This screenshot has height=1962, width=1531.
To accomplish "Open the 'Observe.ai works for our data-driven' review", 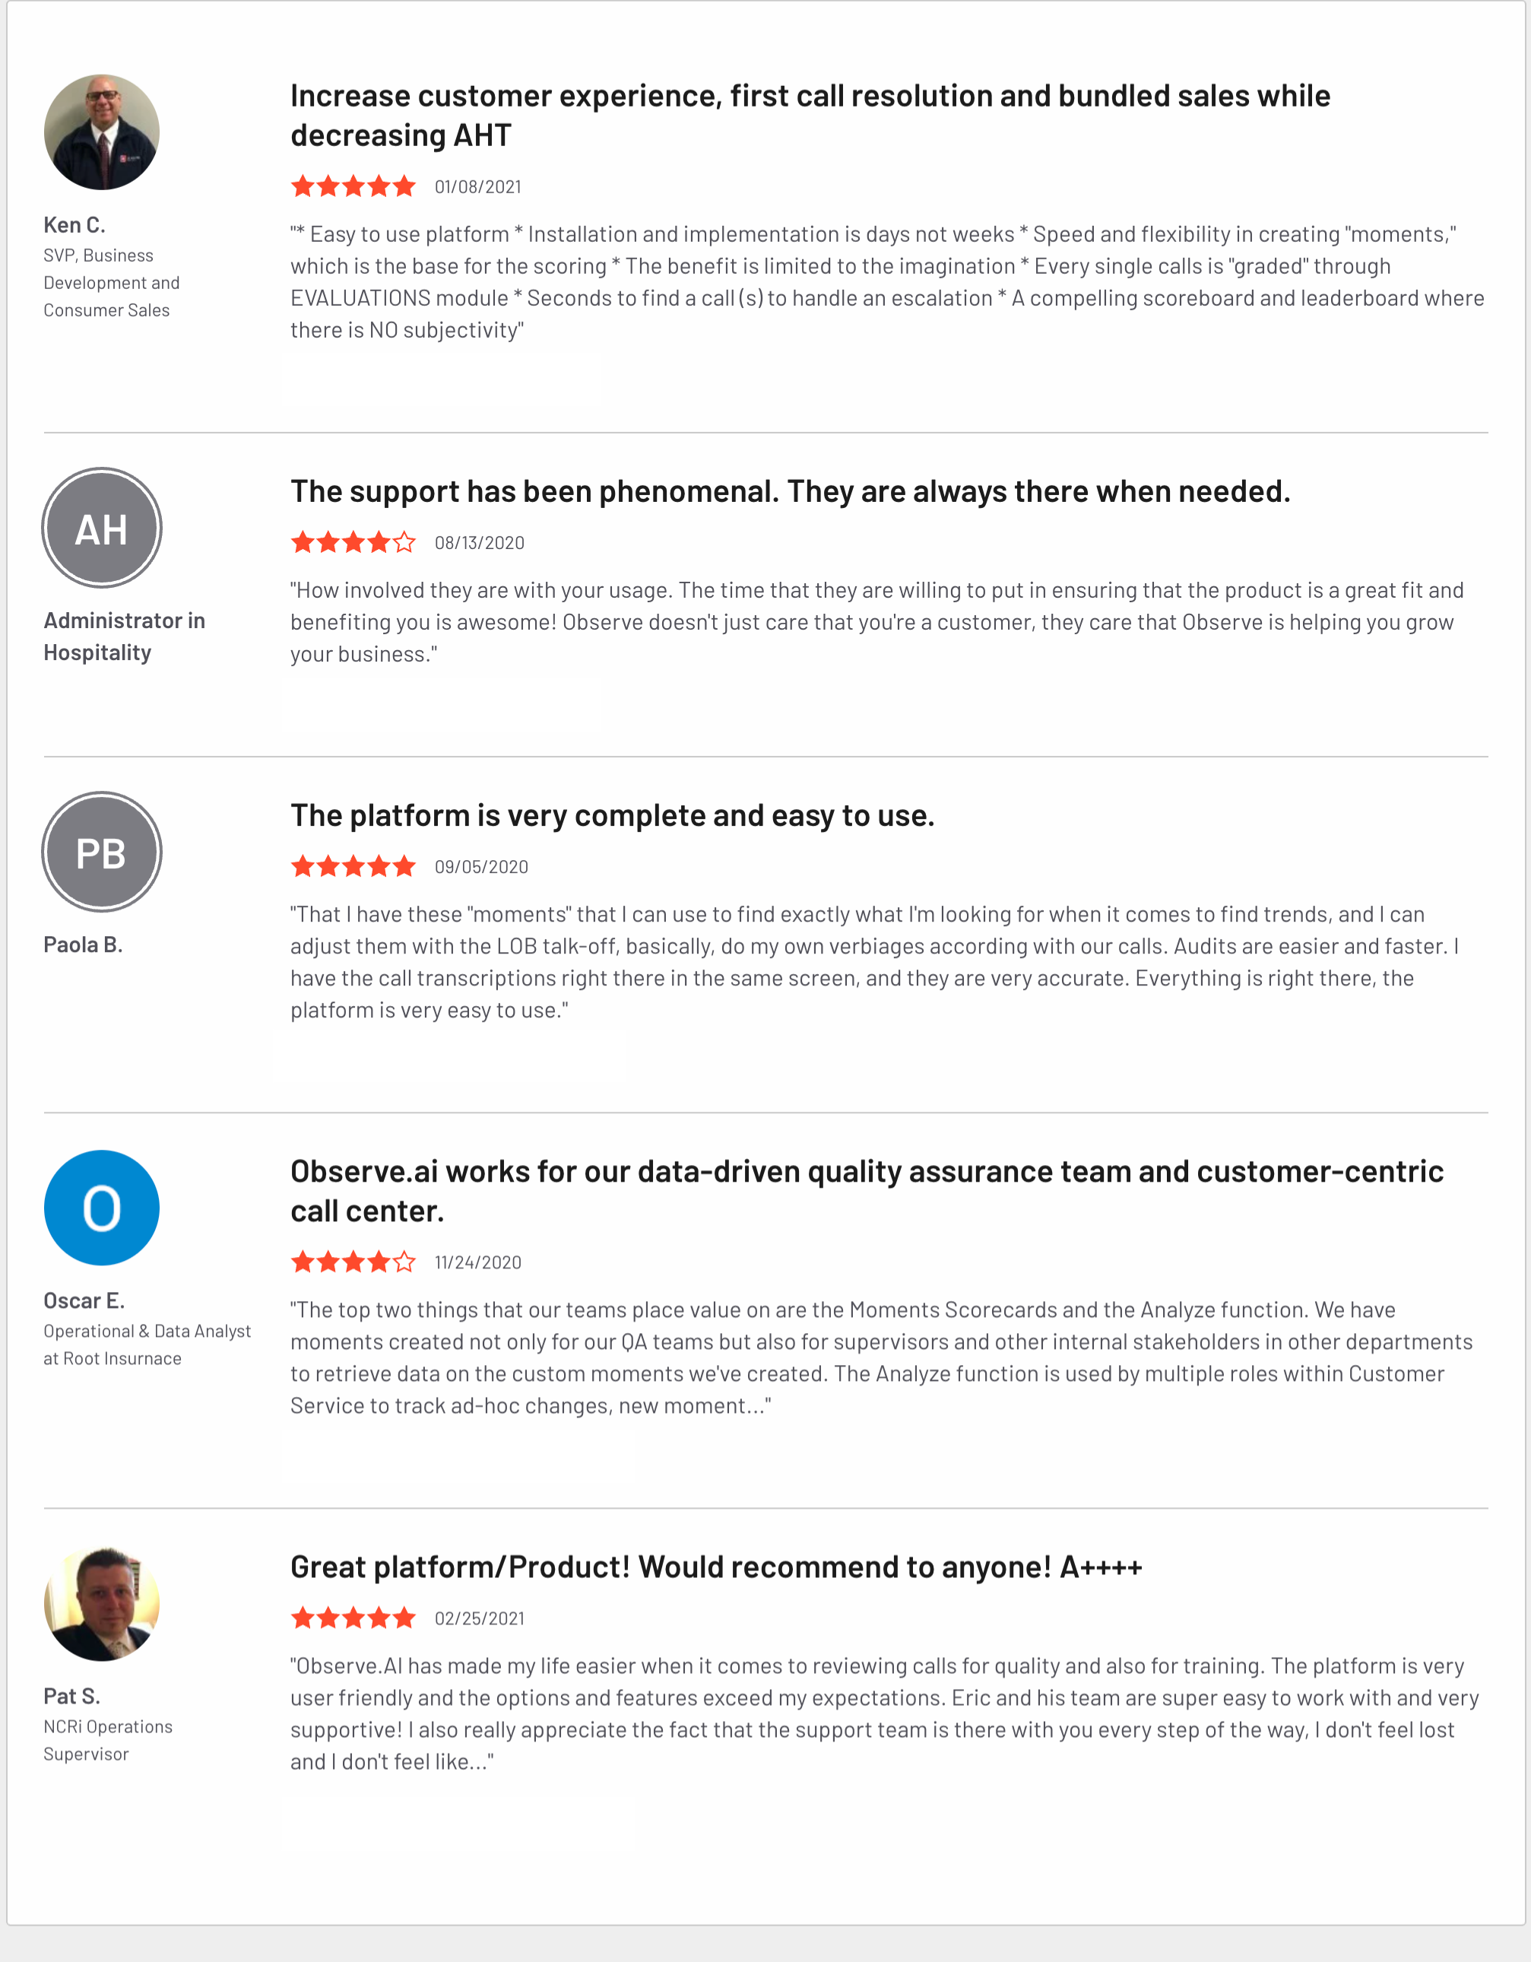I will (x=867, y=1191).
